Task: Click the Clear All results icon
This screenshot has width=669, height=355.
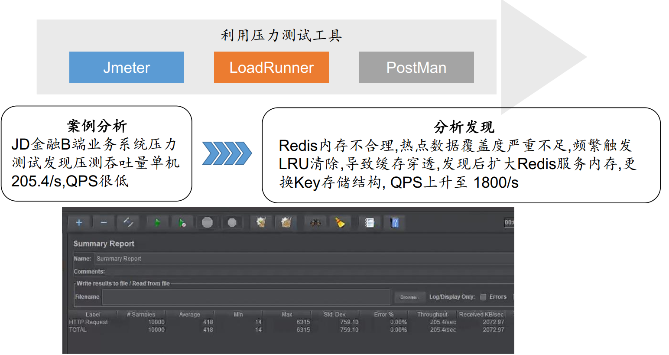Action: pyautogui.click(x=286, y=223)
